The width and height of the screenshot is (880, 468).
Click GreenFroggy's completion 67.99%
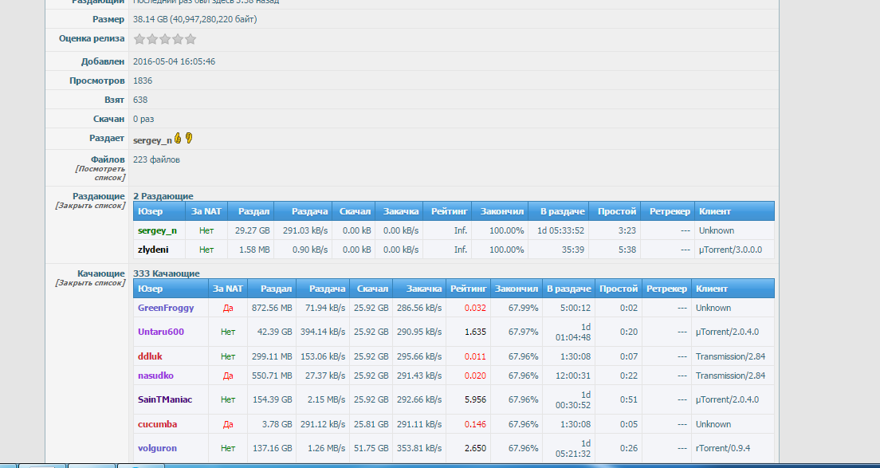tap(523, 308)
